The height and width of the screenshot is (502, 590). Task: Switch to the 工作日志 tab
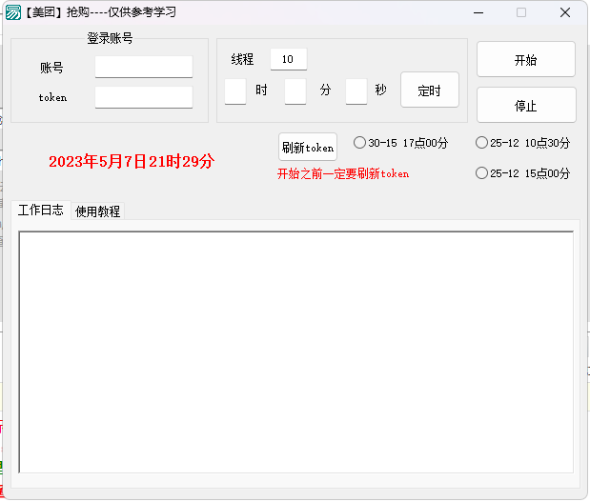tap(41, 211)
